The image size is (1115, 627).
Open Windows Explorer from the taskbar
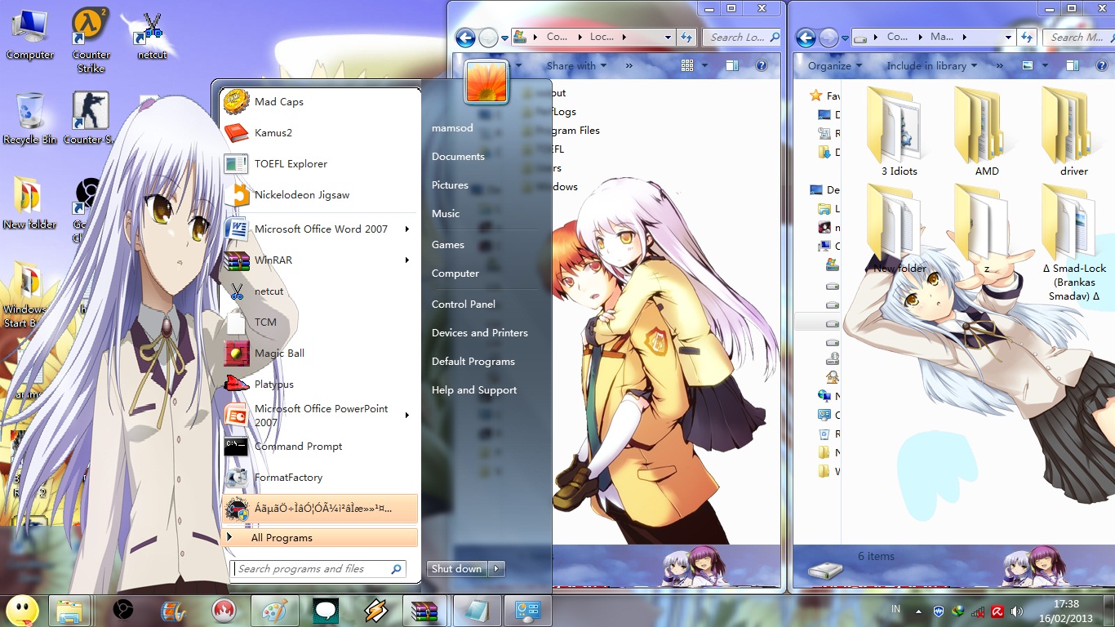pyautogui.click(x=69, y=611)
